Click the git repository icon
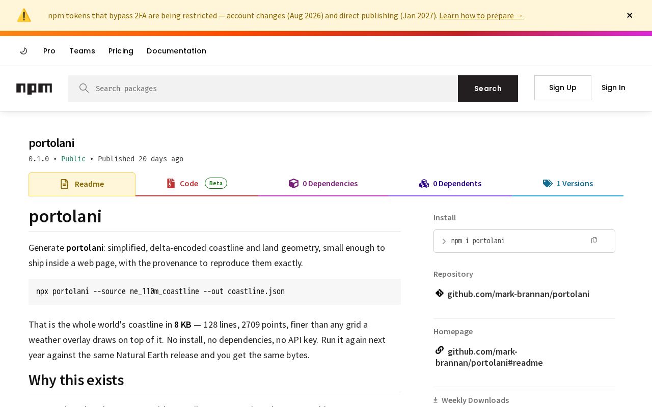Screen dimensions: 652x407 pos(440,293)
